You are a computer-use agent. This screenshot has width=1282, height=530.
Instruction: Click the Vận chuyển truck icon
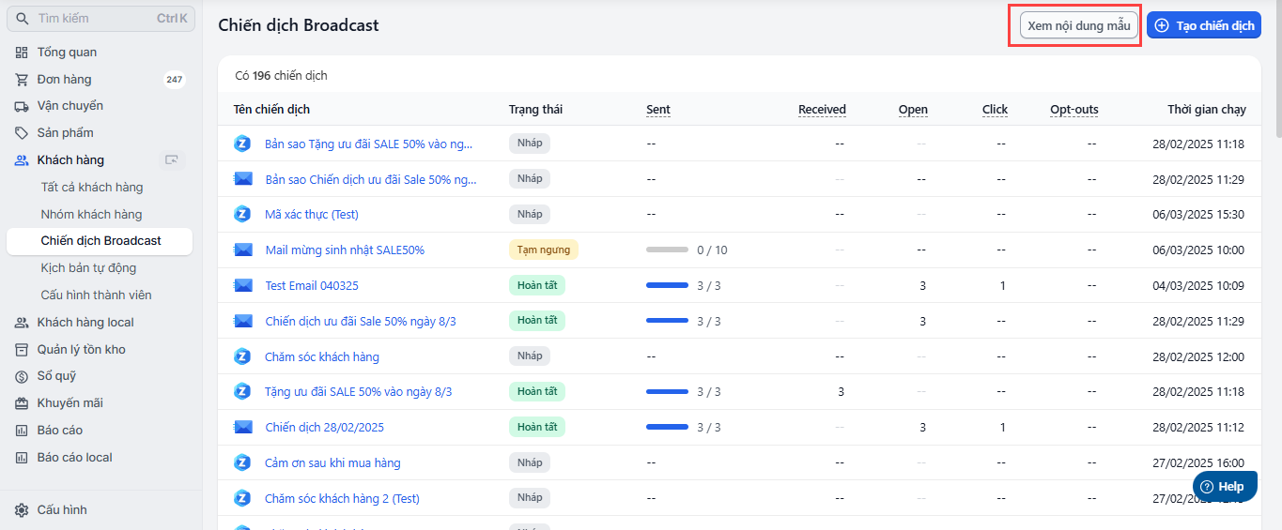click(x=22, y=106)
